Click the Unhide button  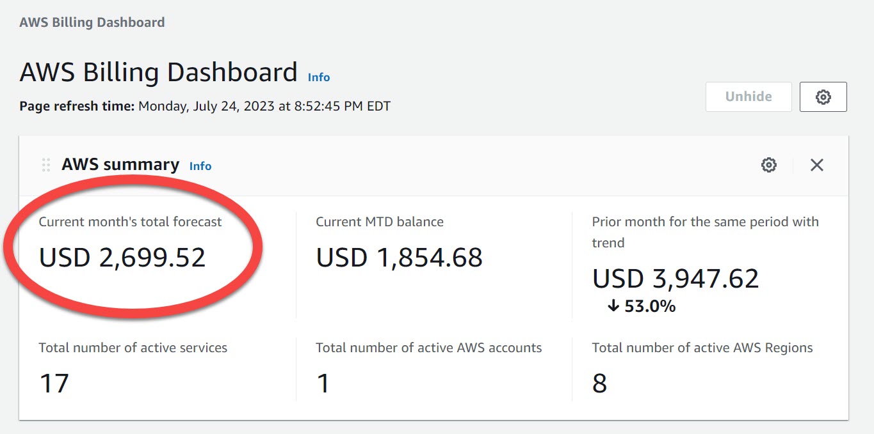click(749, 97)
